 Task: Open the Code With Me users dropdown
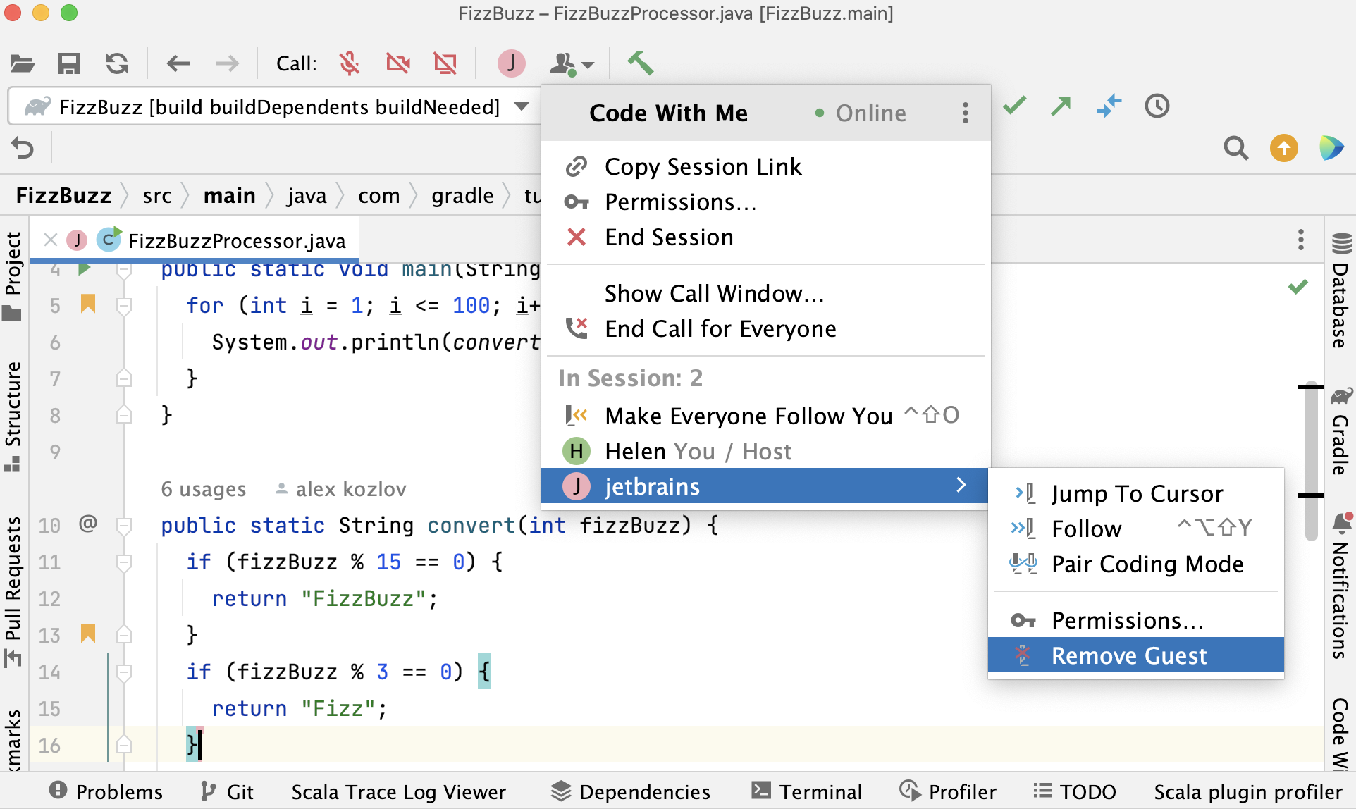[571, 64]
